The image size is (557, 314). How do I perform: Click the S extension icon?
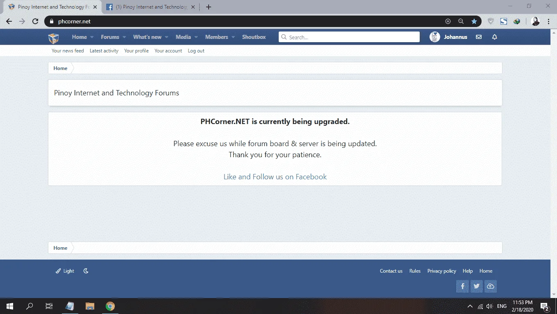(x=504, y=21)
